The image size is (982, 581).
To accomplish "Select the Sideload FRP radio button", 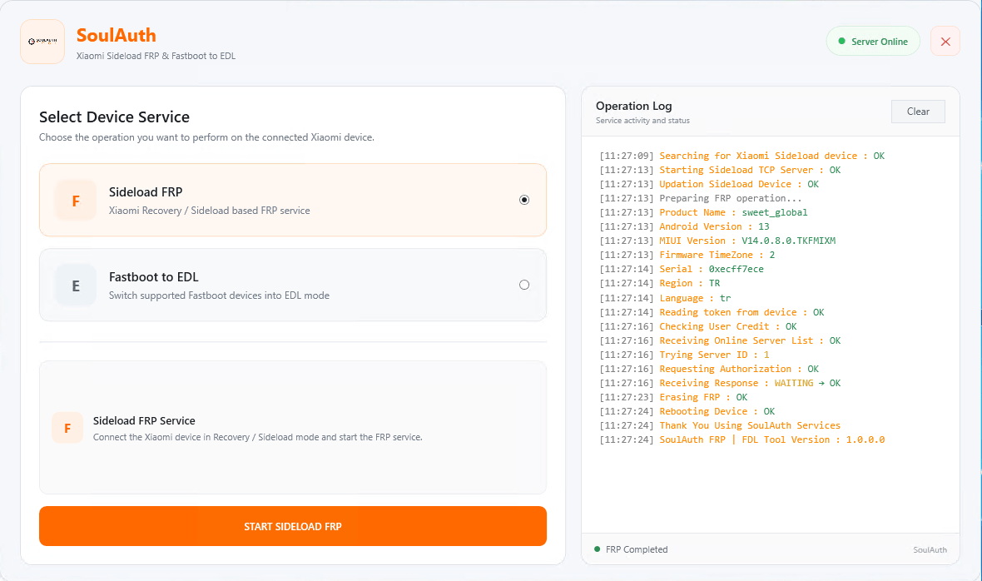I will click(x=524, y=200).
